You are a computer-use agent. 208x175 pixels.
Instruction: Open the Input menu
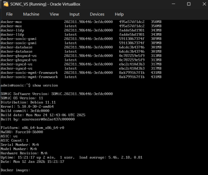[x=74, y=14]
